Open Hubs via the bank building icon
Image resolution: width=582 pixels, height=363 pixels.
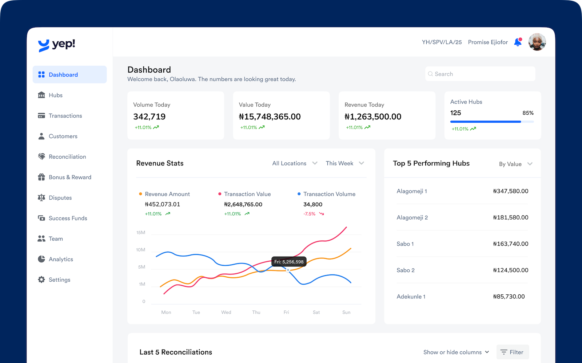click(41, 95)
